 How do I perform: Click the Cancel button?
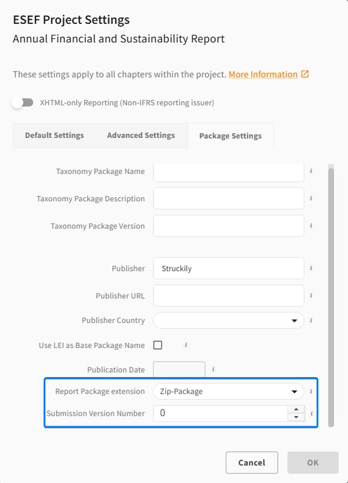[x=252, y=462]
